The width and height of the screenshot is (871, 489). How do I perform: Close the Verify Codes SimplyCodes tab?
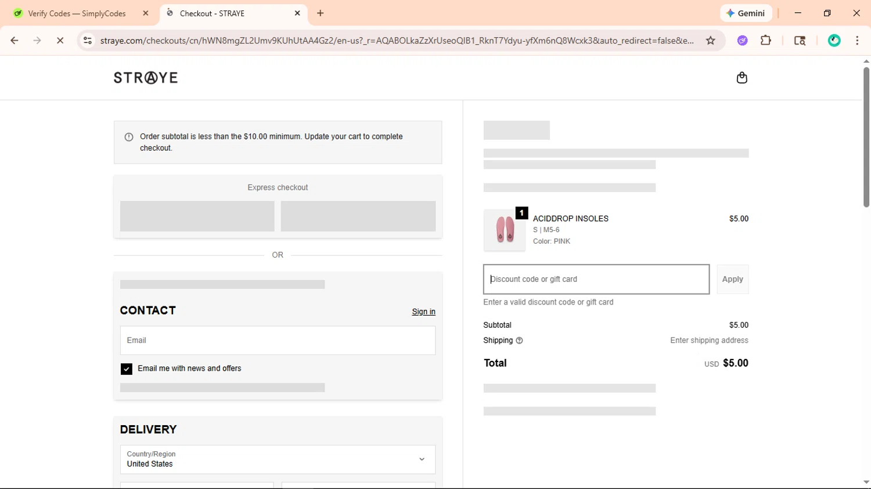coord(146,13)
